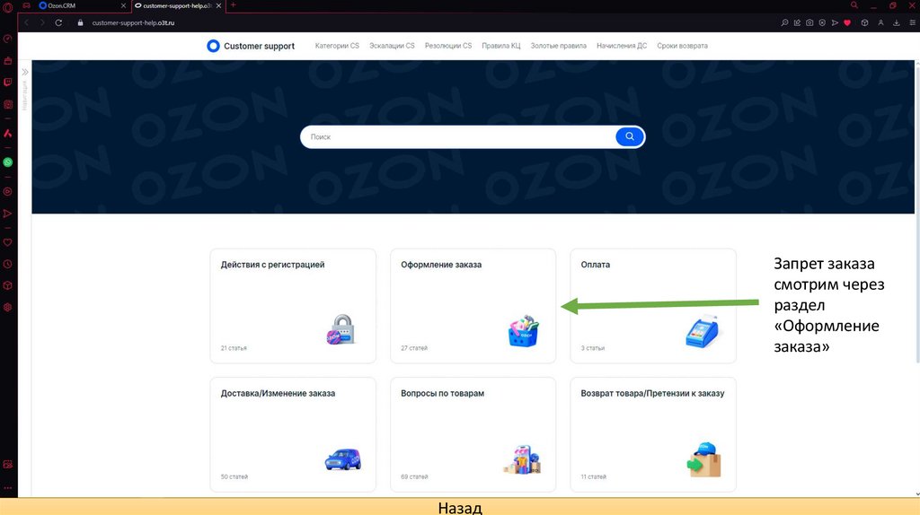
Task: Open the Доставка/Изменение заказа card
Action: pyautogui.click(x=293, y=435)
